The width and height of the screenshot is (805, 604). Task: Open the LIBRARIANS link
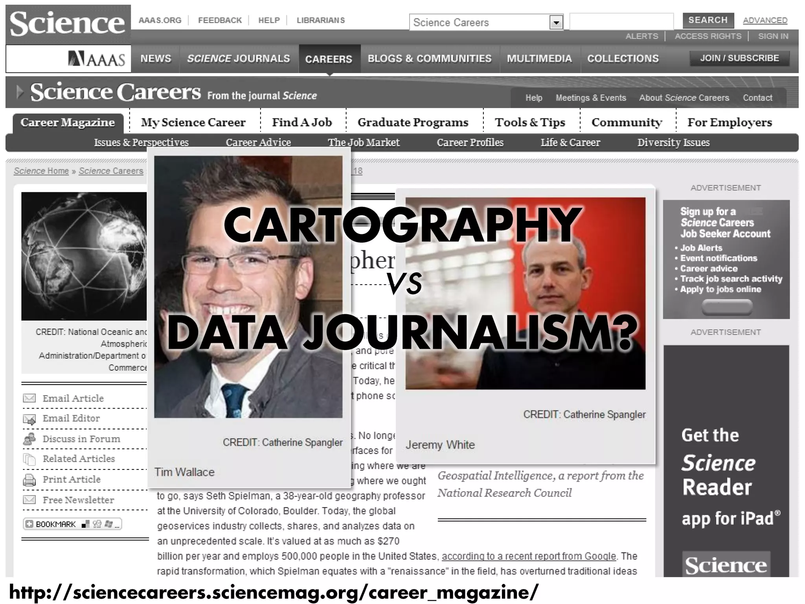(x=321, y=20)
